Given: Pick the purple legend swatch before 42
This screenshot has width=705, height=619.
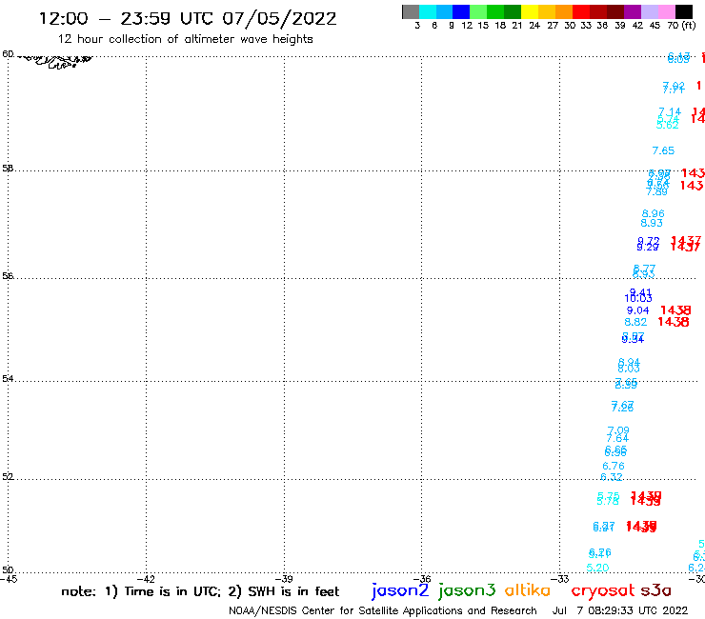Looking at the screenshot, I should click(x=633, y=11).
